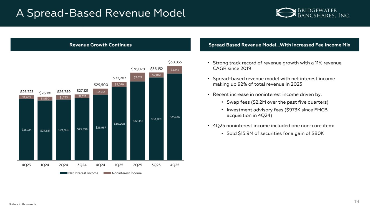The image size is (370, 207).
Task: Click the 'Sold $15.9M of securities' sub-bullet
Action: point(275,133)
